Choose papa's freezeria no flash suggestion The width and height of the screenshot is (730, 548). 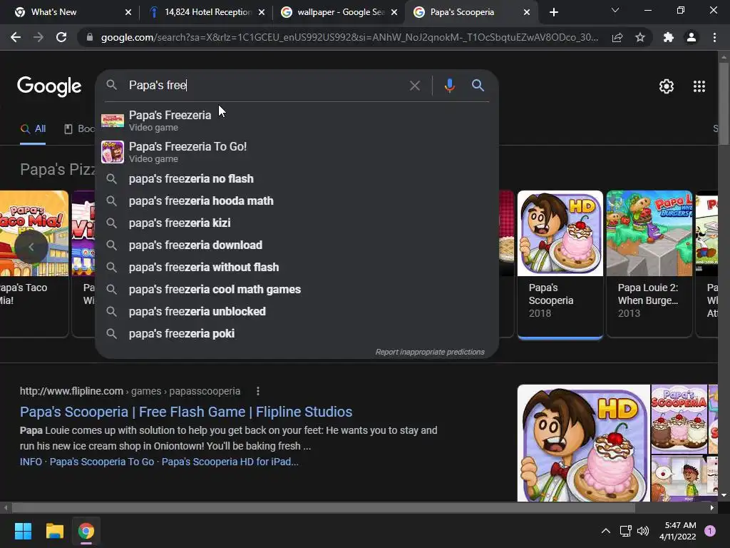[297, 179]
